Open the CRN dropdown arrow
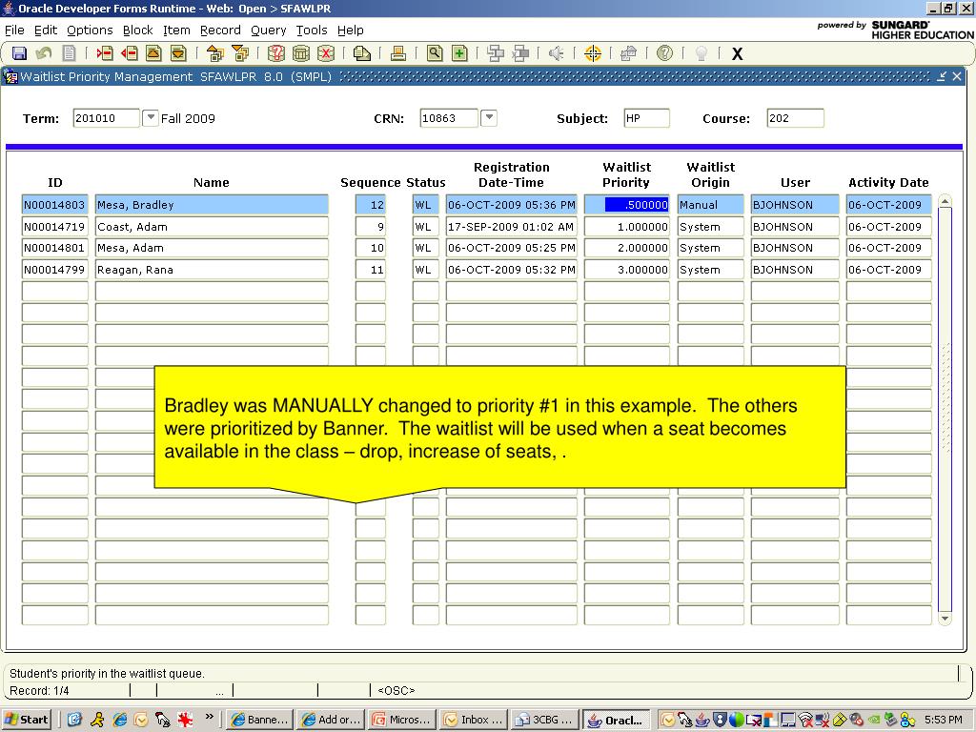The image size is (976, 732). pos(489,118)
